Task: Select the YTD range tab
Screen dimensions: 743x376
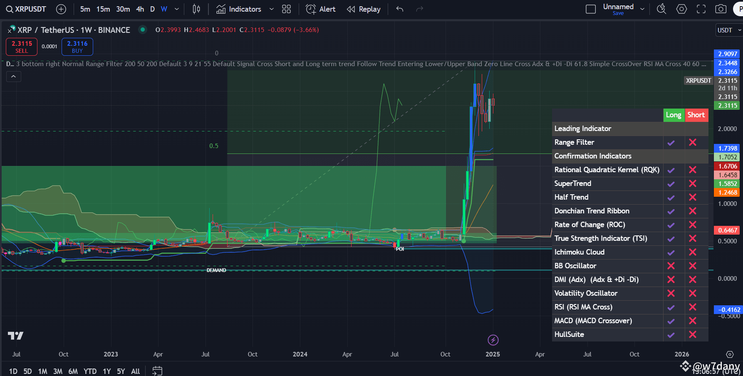Action: point(89,371)
